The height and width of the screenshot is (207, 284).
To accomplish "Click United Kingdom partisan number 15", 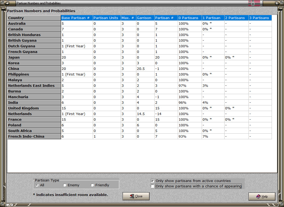I will tap(166, 108).
